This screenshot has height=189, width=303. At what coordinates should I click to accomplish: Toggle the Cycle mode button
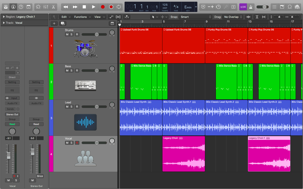tap(119, 7)
